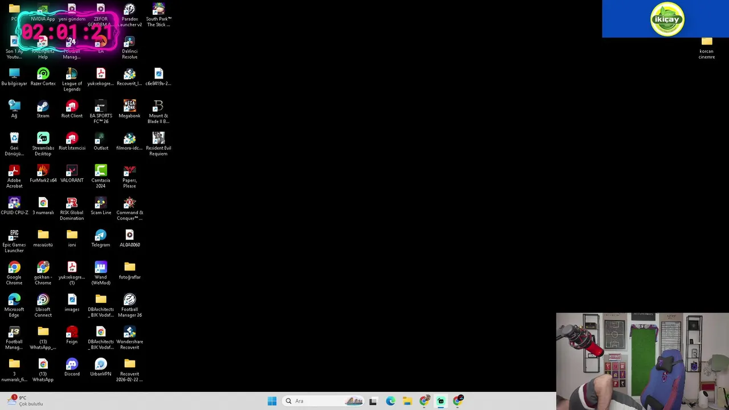
Task: Select the masaüstü folder
Action: click(43, 239)
